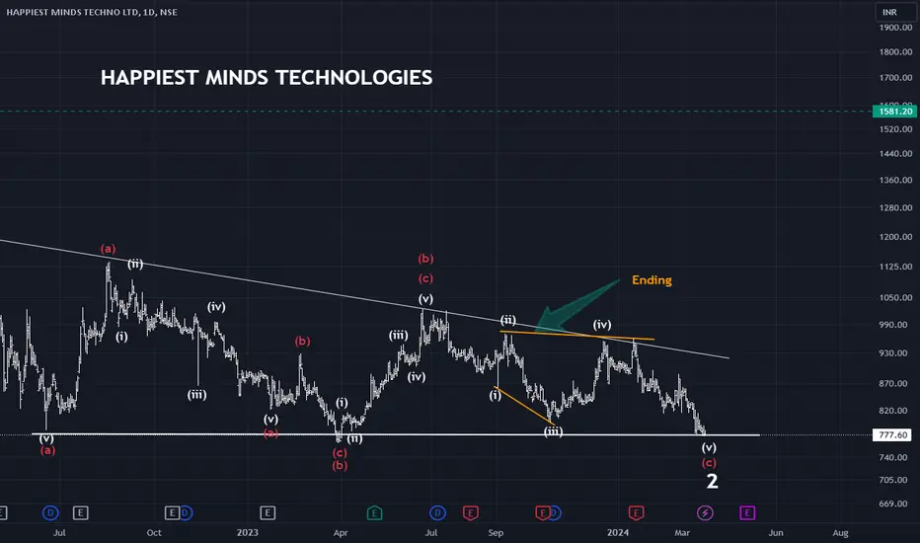Viewport: 920px width, 543px height.
Task: Click the white E marker above 2023
Action: (x=268, y=513)
